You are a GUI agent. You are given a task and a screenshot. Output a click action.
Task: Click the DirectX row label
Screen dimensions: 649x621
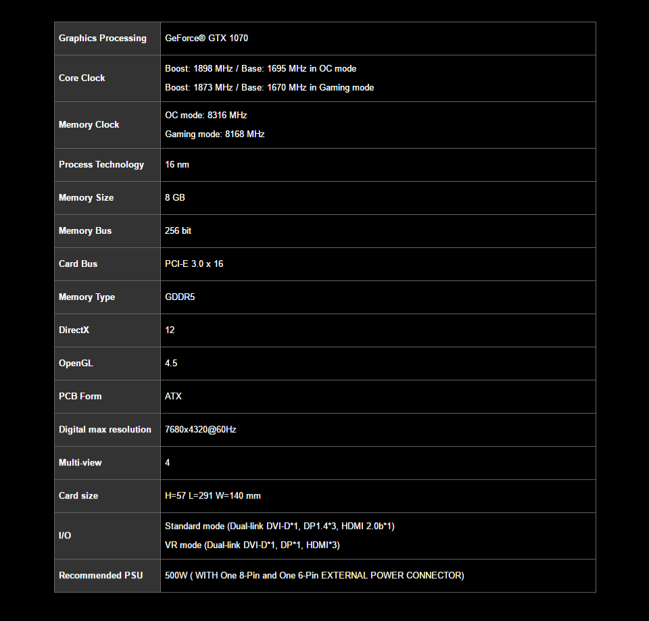coord(74,330)
